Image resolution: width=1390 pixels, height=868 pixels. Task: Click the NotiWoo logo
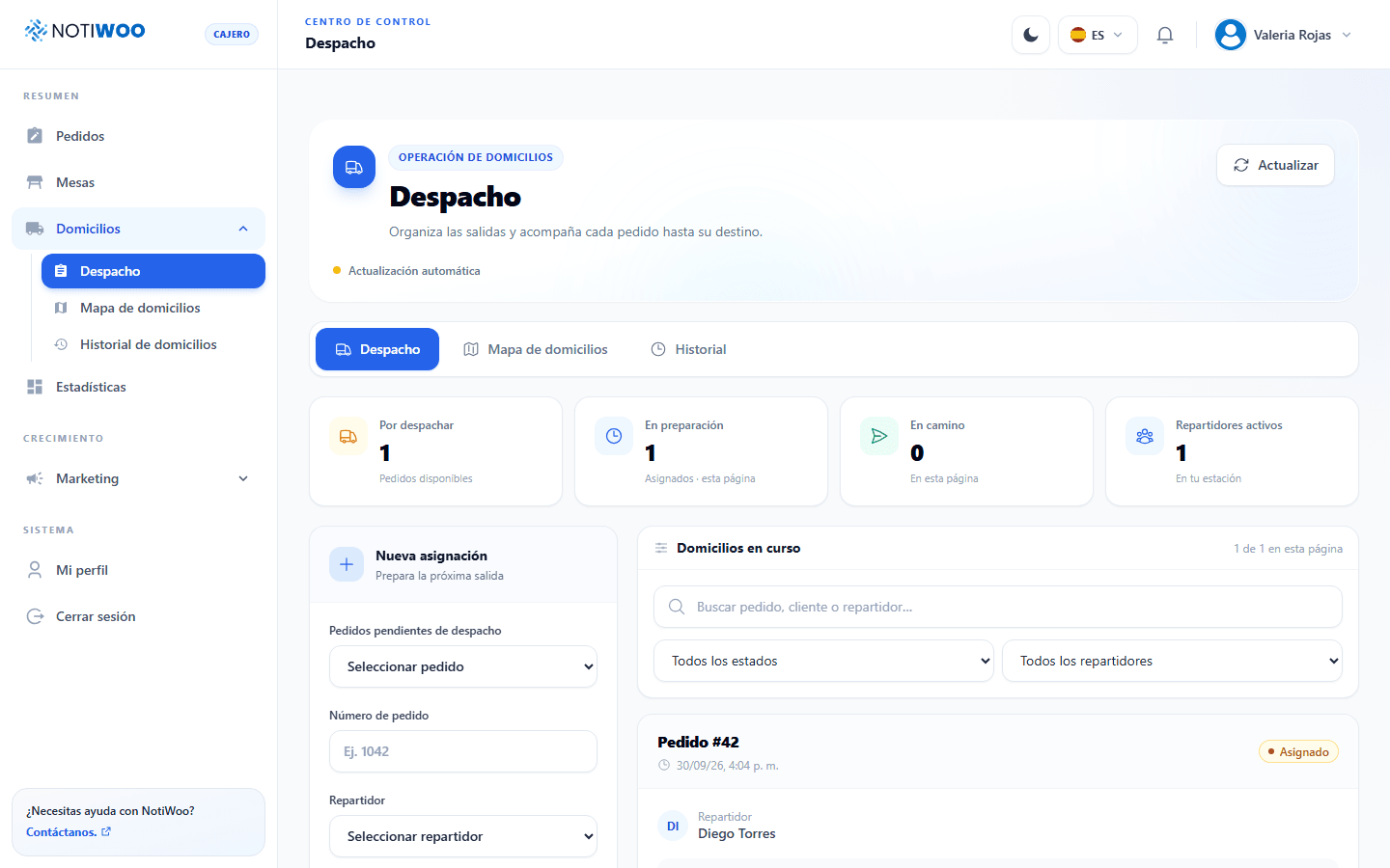(85, 31)
